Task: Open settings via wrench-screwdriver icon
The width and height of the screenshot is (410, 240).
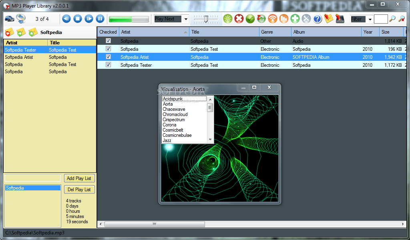Action: (x=306, y=19)
